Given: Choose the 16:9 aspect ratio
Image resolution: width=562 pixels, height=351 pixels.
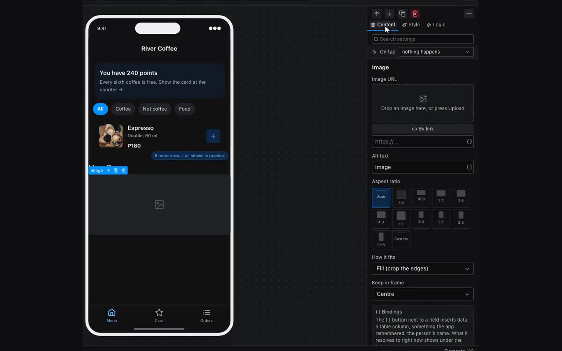Looking at the screenshot, I should click(x=421, y=197).
